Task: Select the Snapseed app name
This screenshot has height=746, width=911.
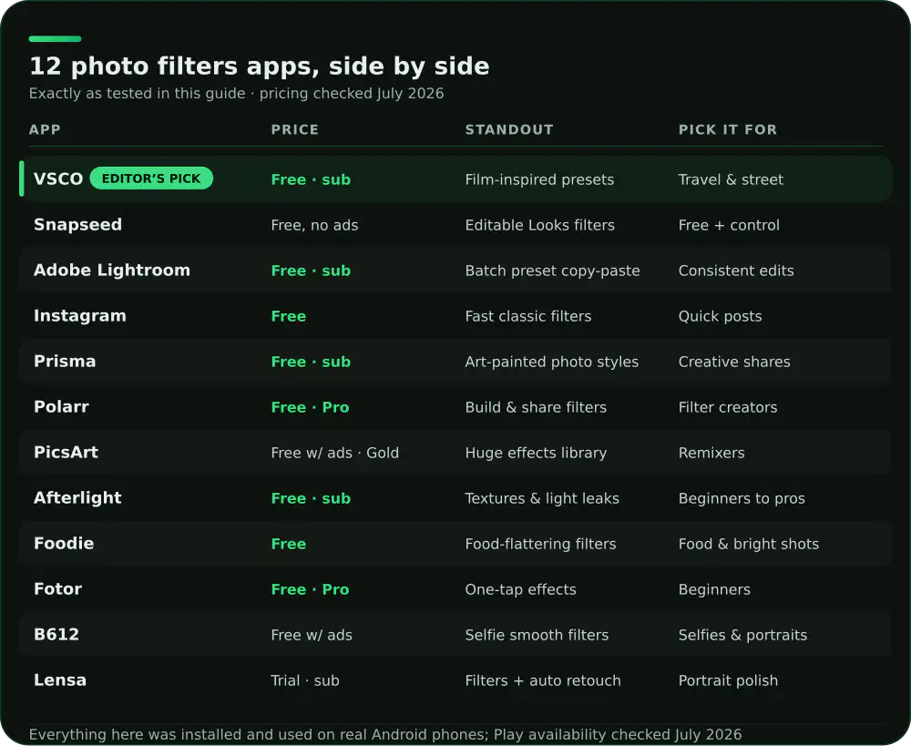Action: pyautogui.click(x=77, y=225)
